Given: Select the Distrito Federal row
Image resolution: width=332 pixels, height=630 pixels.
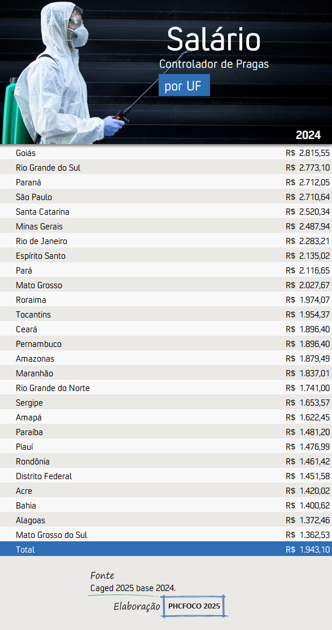Looking at the screenshot, I should pos(166,476).
